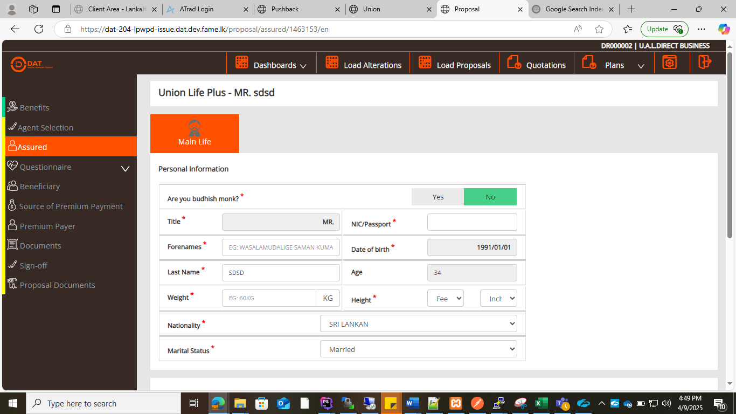Click the Weight input field

coord(269,298)
